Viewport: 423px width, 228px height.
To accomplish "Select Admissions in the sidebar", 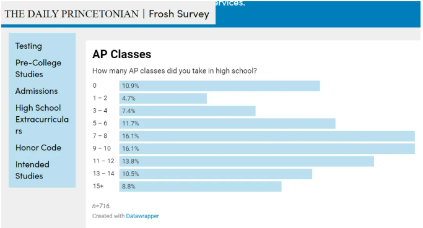I will point(37,91).
